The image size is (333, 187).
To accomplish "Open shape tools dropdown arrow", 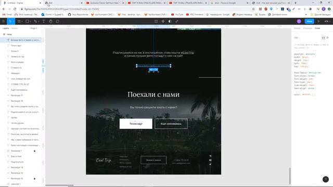I will [x=30, y=22].
